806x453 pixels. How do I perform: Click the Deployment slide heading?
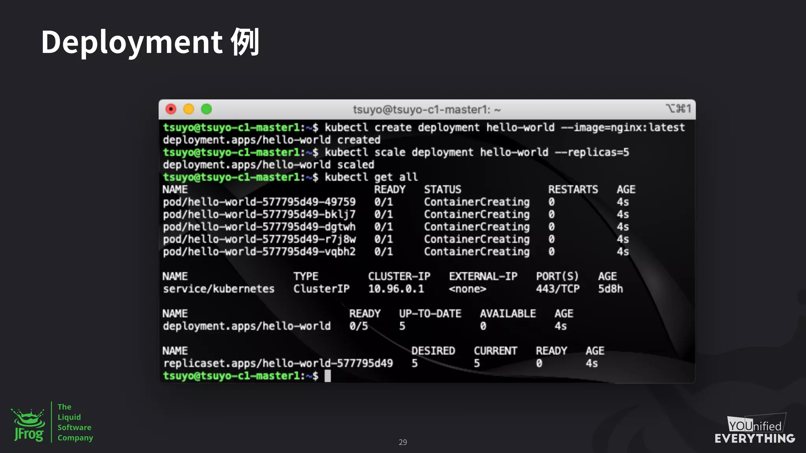(150, 42)
